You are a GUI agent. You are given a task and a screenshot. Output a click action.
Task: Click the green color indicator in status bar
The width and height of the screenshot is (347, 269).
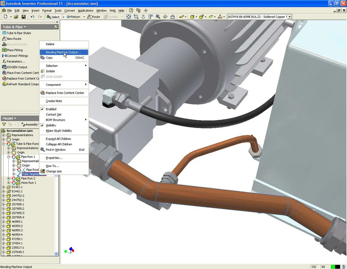333,267
